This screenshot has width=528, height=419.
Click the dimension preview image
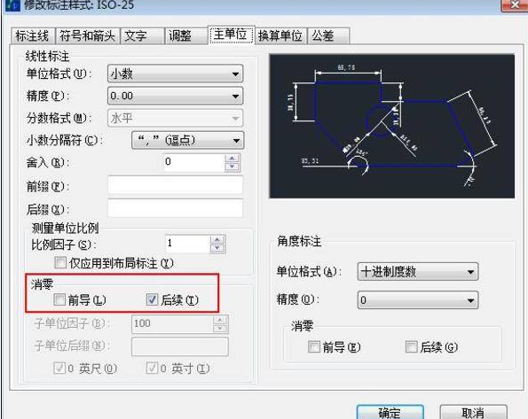coord(392,126)
